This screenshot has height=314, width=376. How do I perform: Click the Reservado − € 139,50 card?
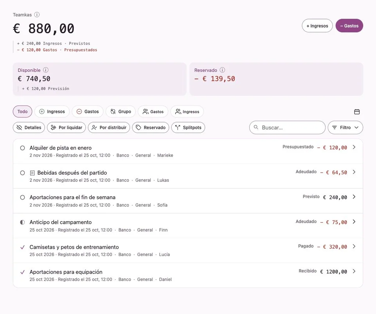(x=276, y=79)
